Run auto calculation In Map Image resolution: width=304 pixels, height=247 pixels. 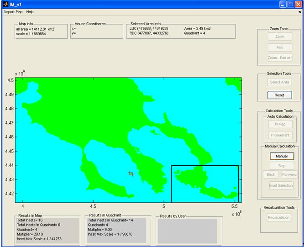pyautogui.click(x=280, y=124)
